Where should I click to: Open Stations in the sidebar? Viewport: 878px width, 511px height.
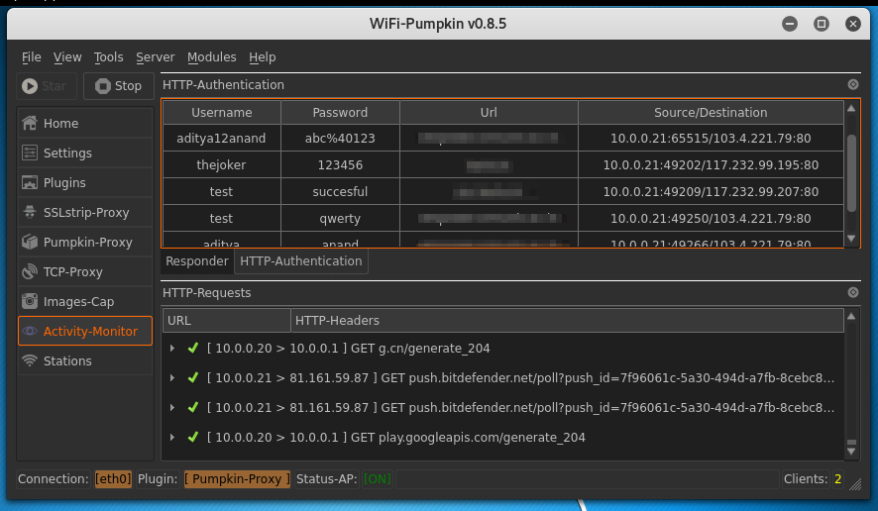85,360
